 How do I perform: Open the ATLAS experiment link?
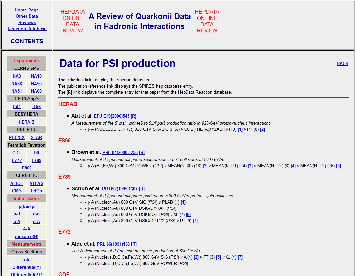pos(36,184)
